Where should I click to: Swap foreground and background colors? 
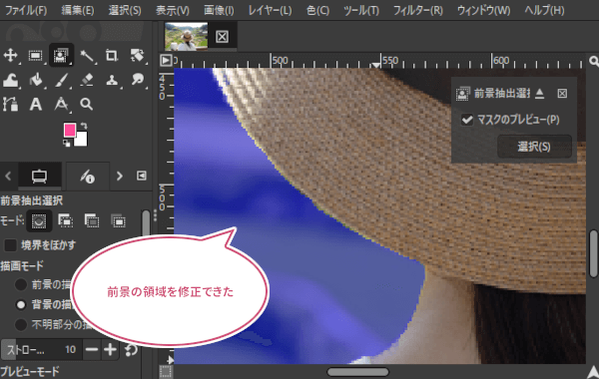[84, 126]
